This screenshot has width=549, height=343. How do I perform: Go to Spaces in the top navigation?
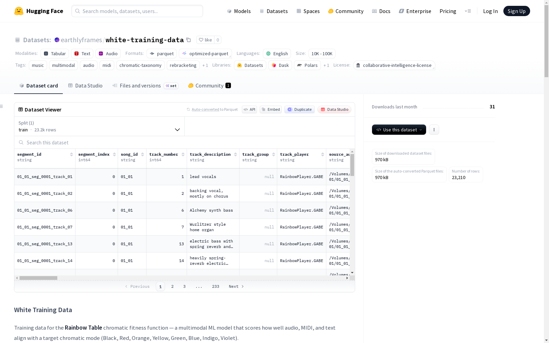pyautogui.click(x=308, y=11)
